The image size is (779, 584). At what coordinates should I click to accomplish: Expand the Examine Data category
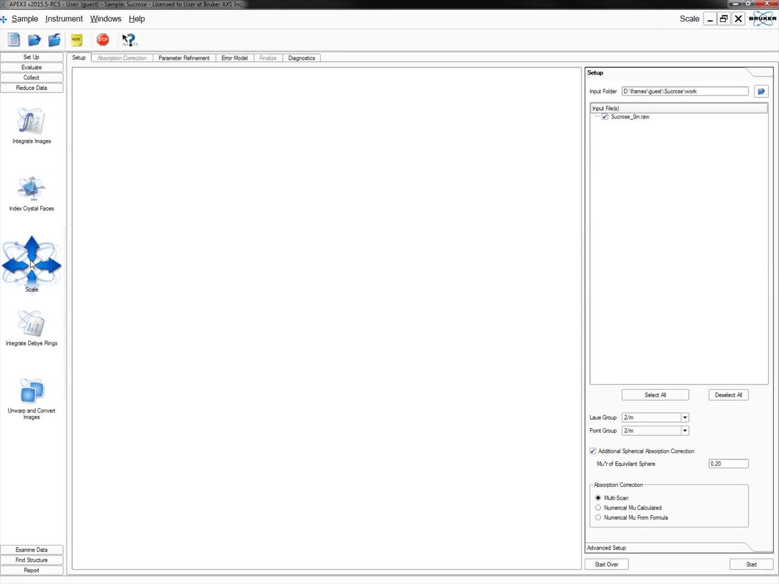pos(32,550)
